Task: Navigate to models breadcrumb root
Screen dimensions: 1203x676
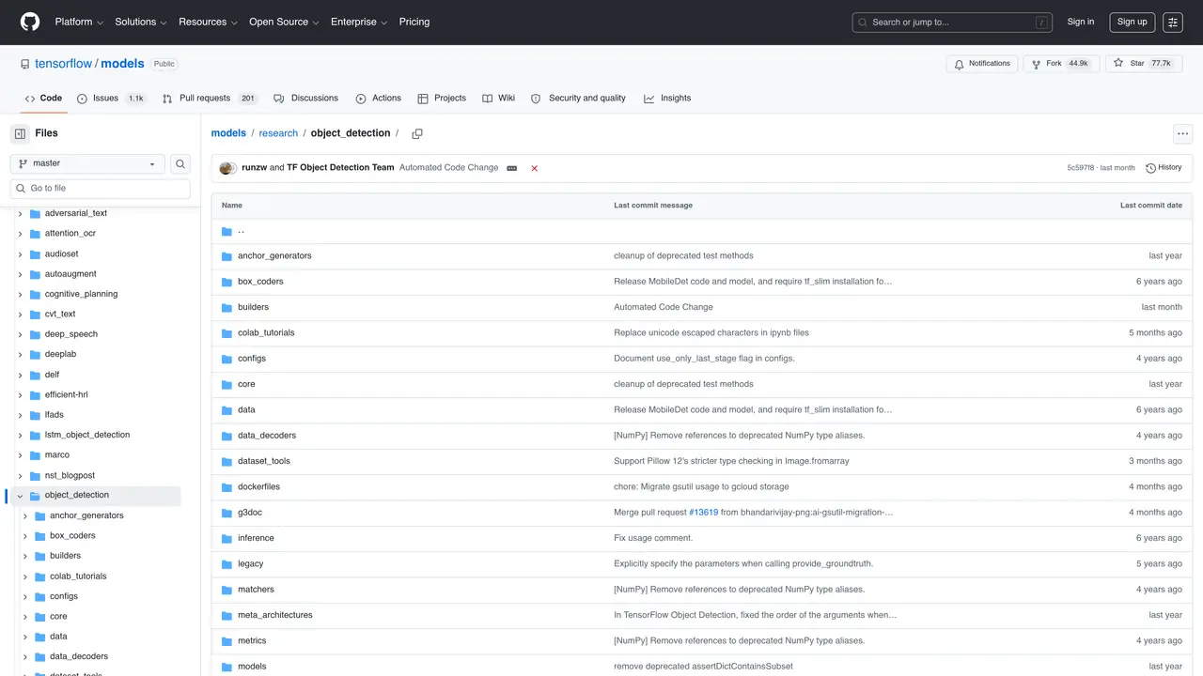Action: pos(228,133)
